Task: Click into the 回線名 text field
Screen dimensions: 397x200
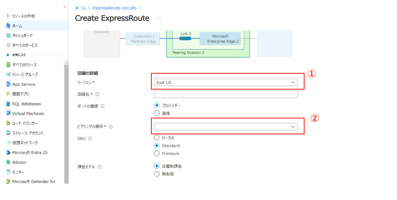Action: pyautogui.click(x=225, y=94)
